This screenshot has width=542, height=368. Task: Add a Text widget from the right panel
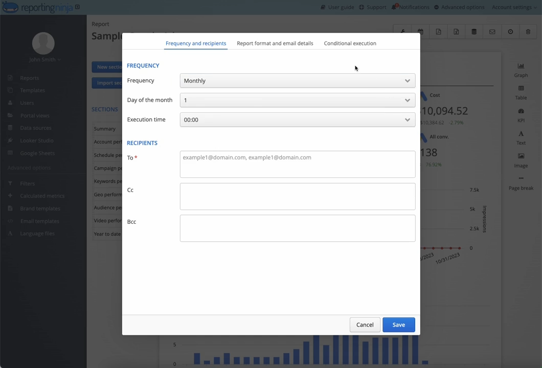[x=521, y=138]
